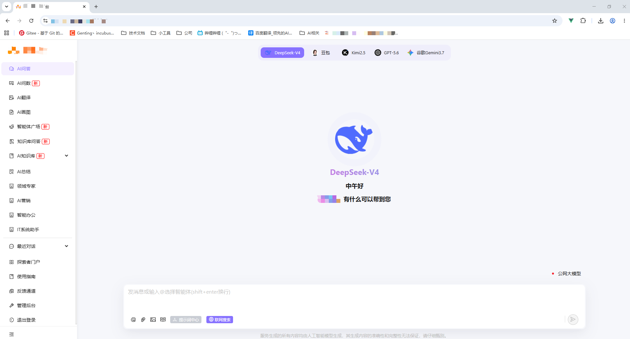Open the 使用指南 guide link
The image size is (630, 339).
38,277
